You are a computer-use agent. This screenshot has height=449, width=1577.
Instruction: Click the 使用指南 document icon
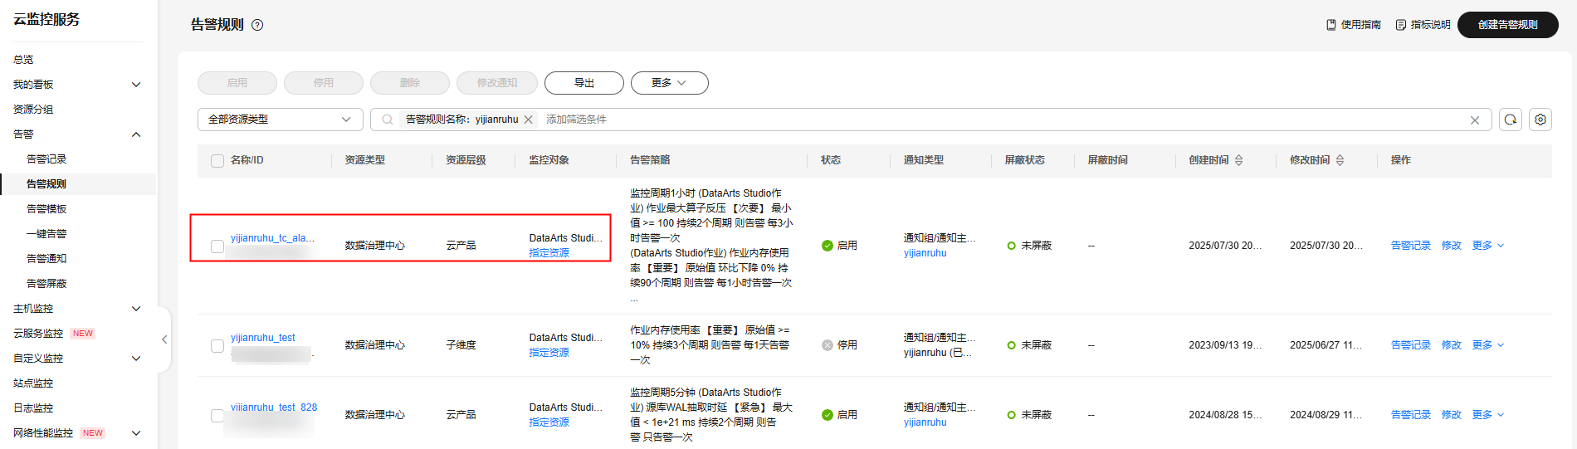point(1331,25)
